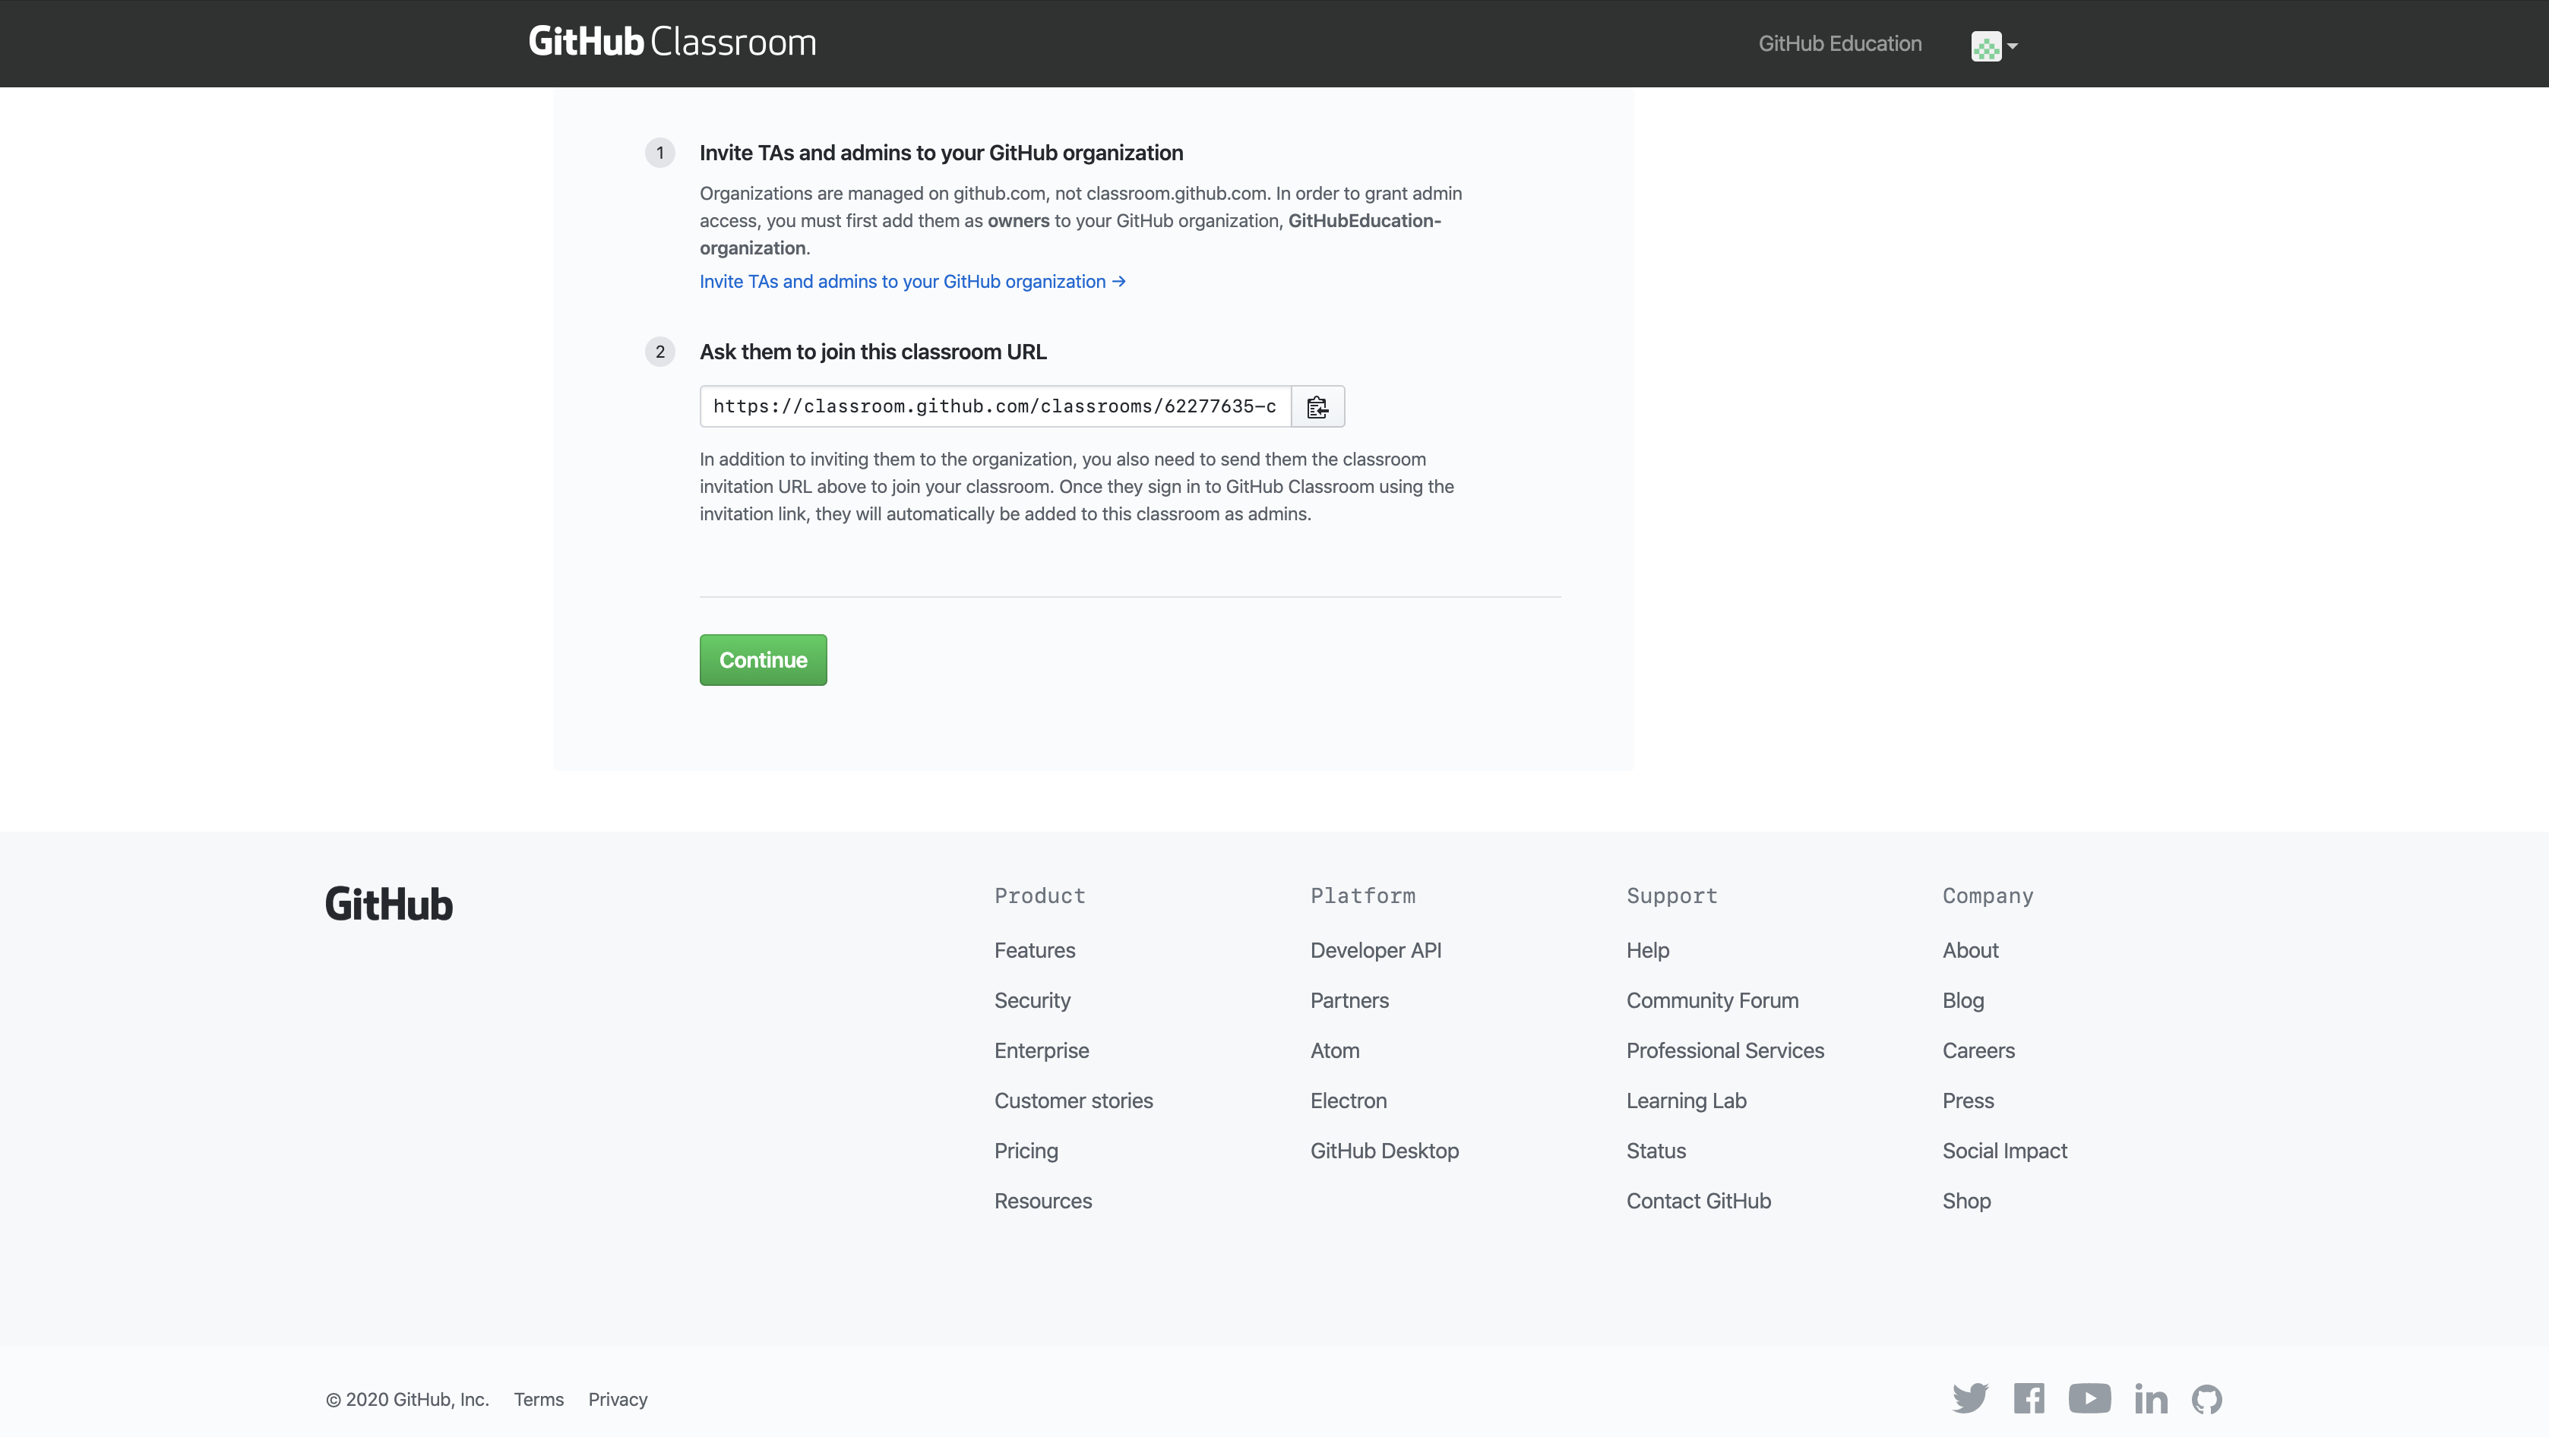Select the classroom URL input field
The height and width of the screenshot is (1437, 2549).
(x=992, y=406)
